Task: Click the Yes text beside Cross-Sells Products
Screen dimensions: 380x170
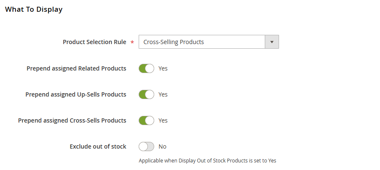Action: (x=163, y=120)
